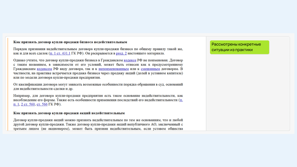Open link ст. 566
Image resolution: width=297 pixels, height=167 pixels.
(x=42, y=104)
